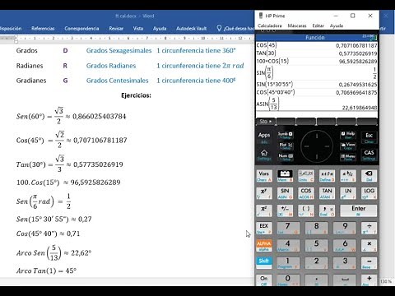The height and width of the screenshot is (296, 395).
Task: Click the Num key
Action: [x=286, y=157]
